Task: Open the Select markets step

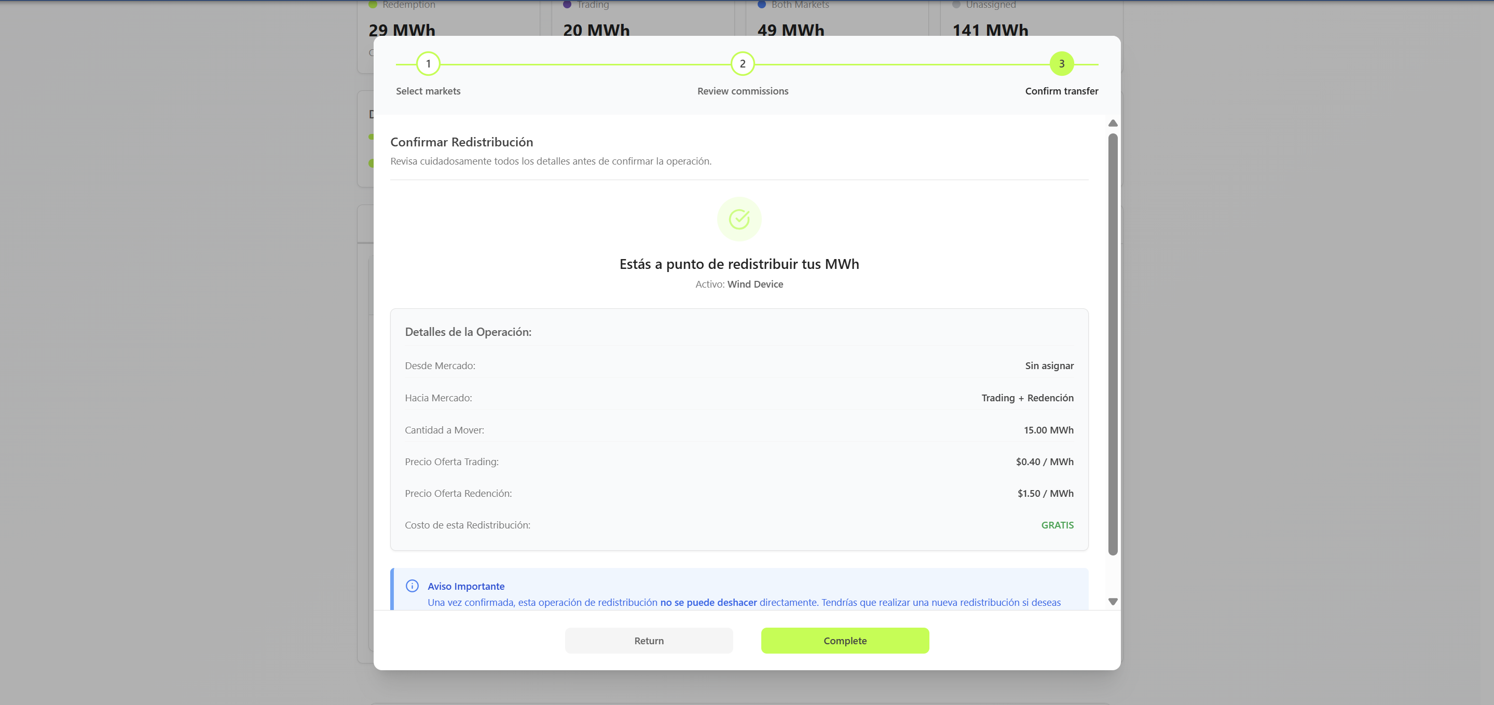Action: pos(428,90)
